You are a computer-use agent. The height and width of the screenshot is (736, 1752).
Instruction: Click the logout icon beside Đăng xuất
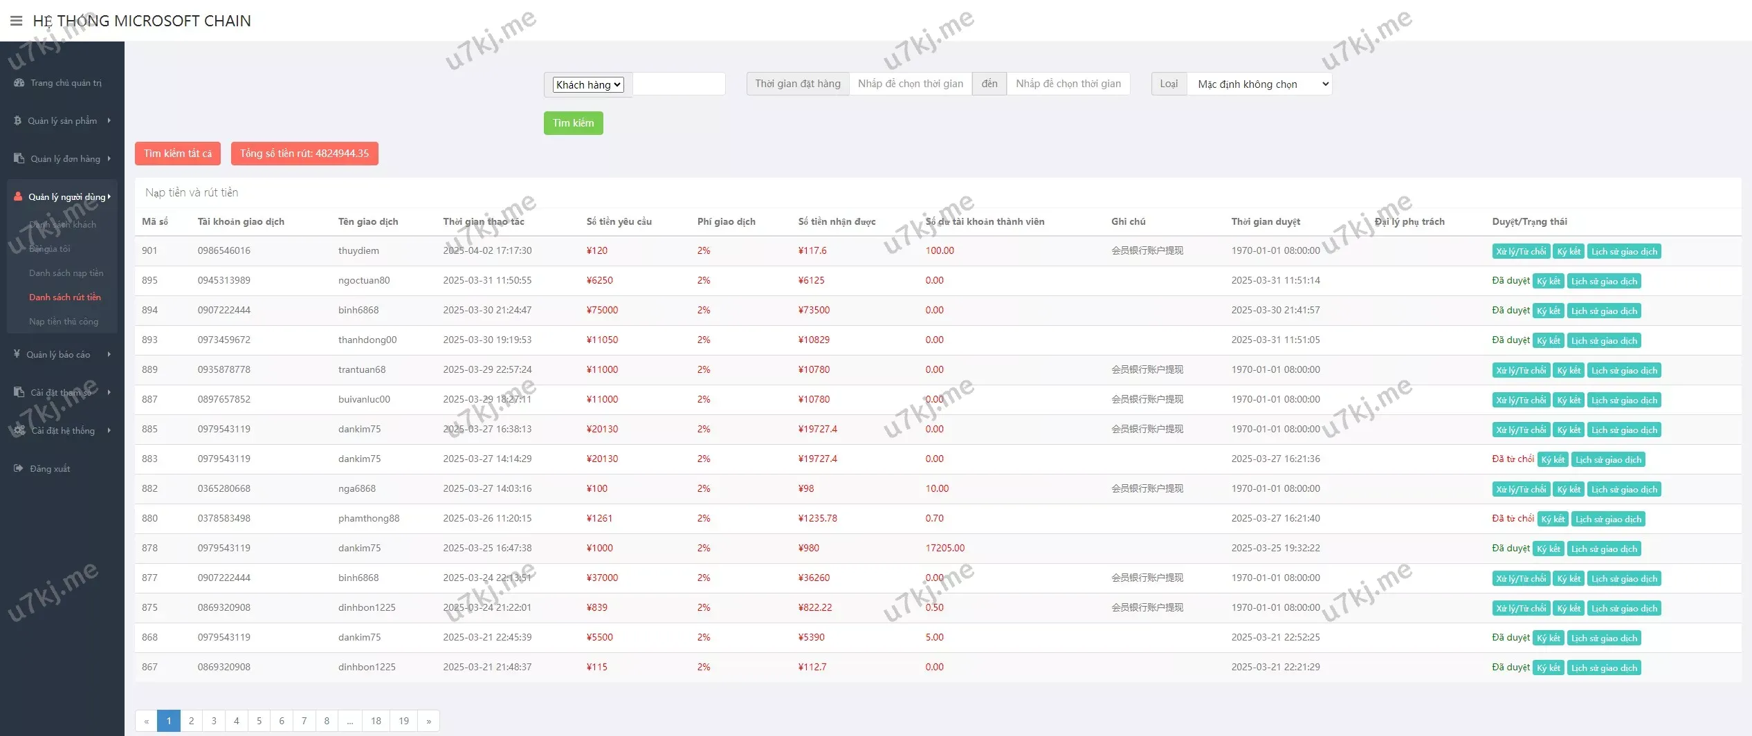click(18, 468)
